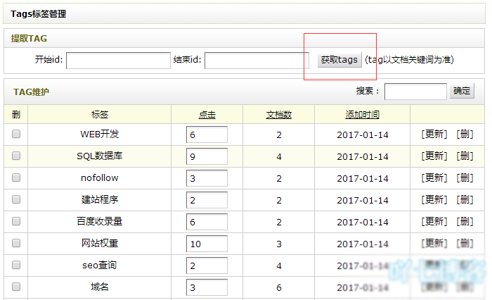Viewport: 492px width, 300px height.
Task: Sort table by 点击 column header
Action: 207,115
